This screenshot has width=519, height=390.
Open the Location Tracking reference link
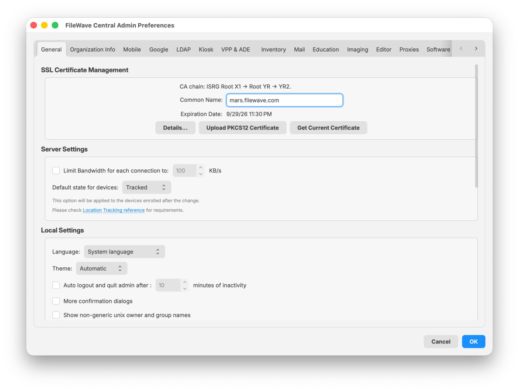(x=114, y=210)
